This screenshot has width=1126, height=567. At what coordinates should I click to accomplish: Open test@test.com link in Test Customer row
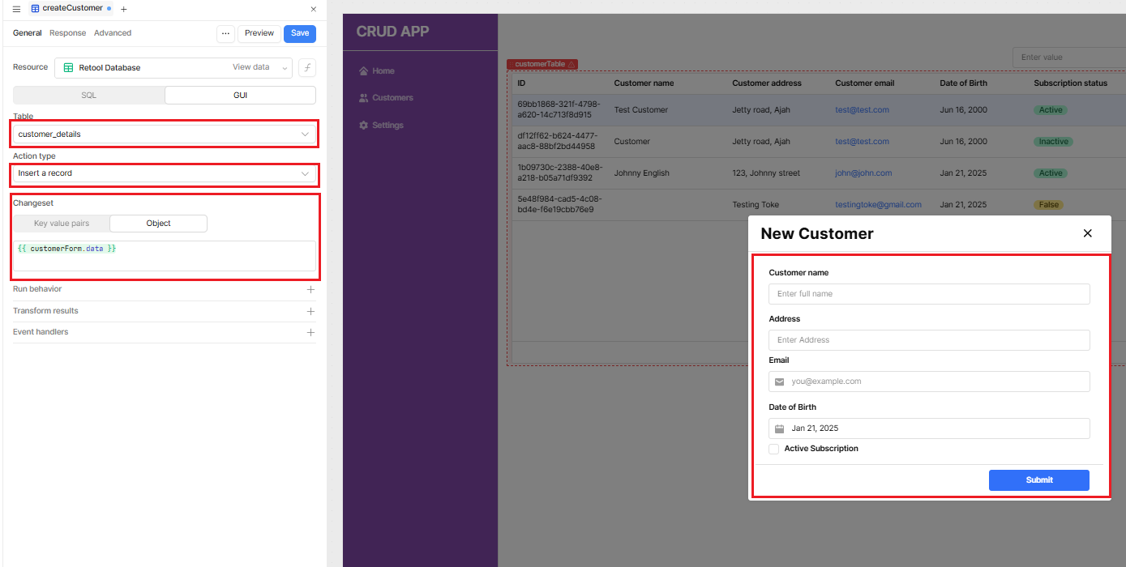click(x=862, y=110)
